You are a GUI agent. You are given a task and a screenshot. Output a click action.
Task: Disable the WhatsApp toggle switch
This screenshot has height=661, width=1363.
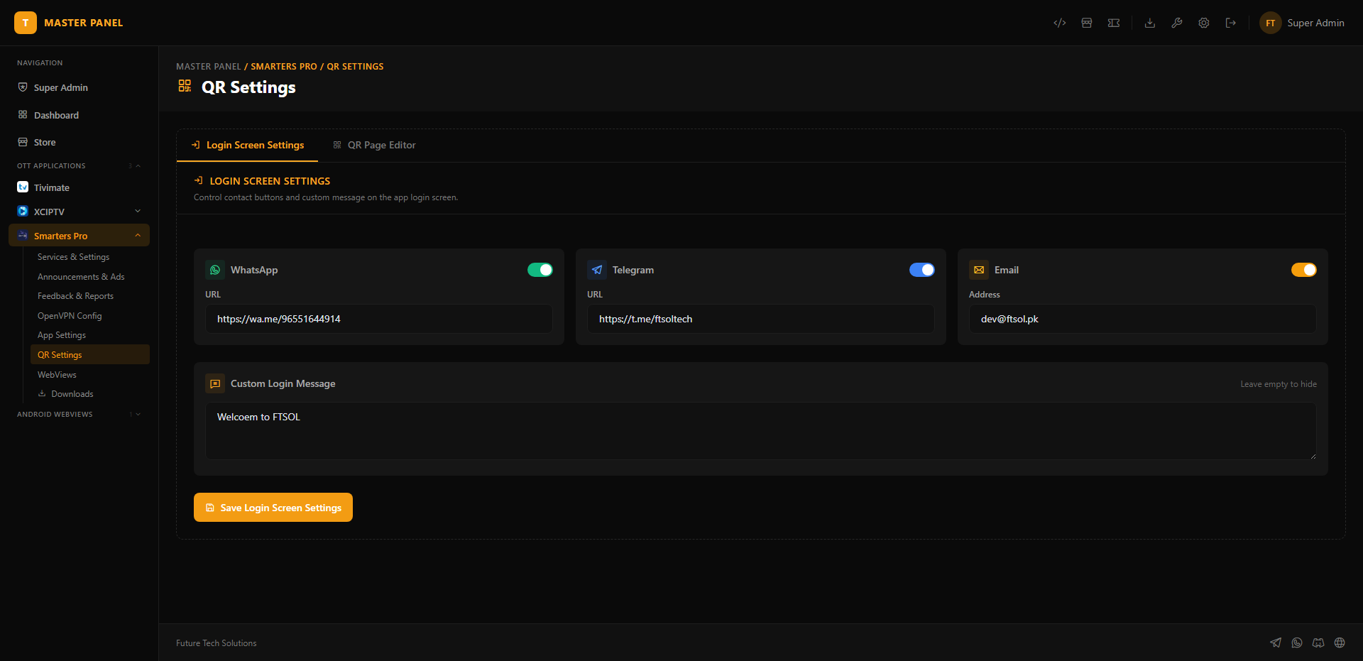[x=540, y=270]
